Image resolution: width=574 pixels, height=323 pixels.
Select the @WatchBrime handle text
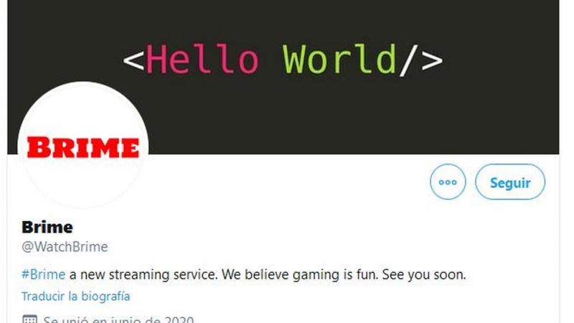click(65, 247)
